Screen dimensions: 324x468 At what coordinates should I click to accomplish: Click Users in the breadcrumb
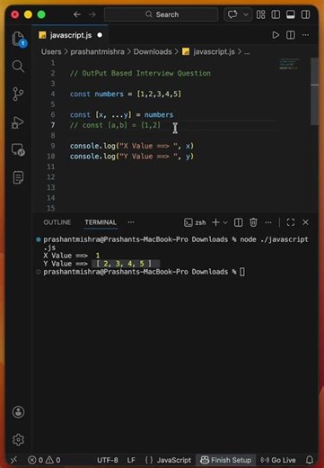pyautogui.click(x=51, y=51)
